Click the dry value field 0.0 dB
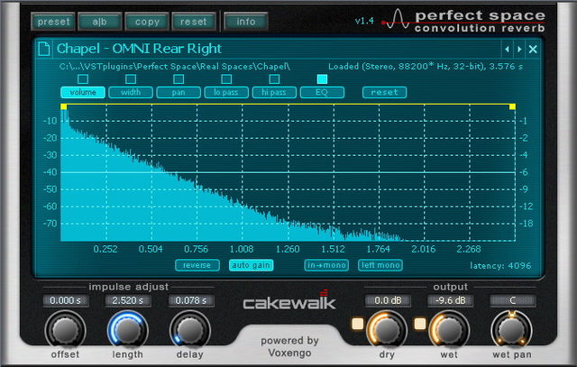Viewport: 577px width, 367px height. point(388,301)
